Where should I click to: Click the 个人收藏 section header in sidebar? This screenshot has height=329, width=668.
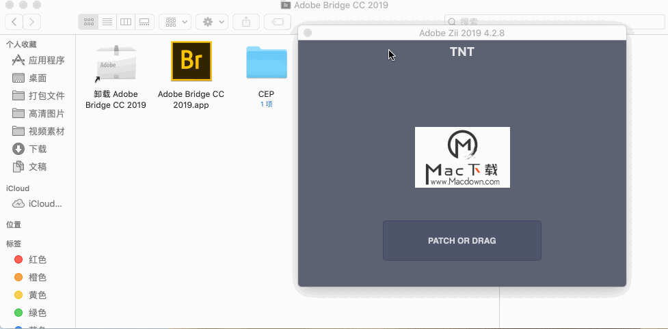[21, 44]
